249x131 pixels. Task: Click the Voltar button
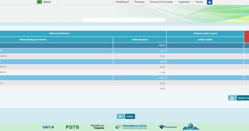130,116
